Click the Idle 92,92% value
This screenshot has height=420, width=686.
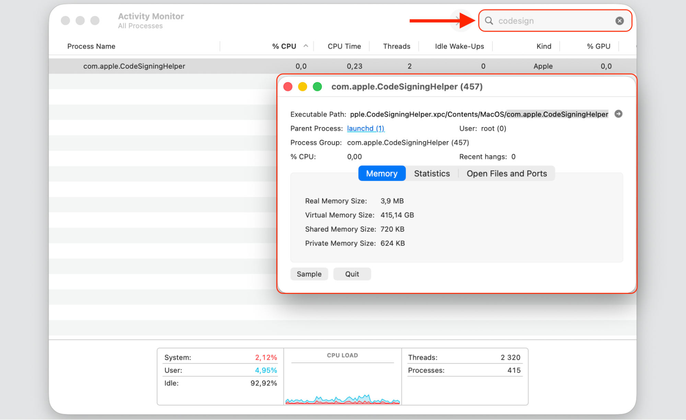(264, 383)
